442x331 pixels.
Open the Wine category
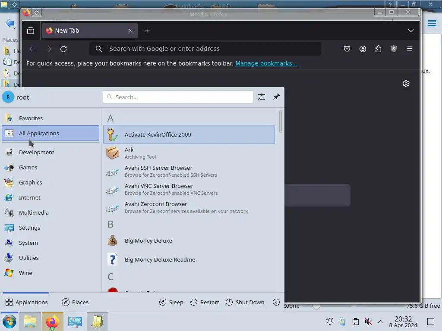click(x=51, y=273)
